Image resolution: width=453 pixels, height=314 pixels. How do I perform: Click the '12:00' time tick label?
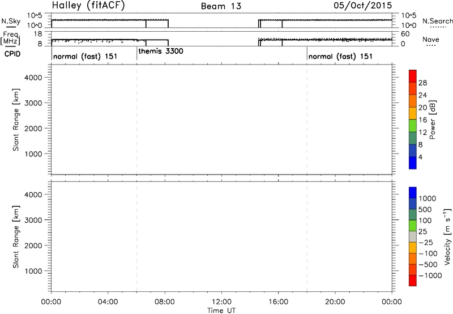point(221,302)
